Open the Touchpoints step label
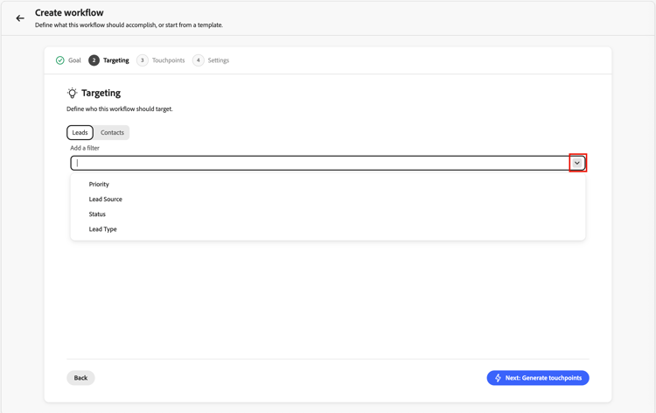The width and height of the screenshot is (656, 413). (x=168, y=60)
